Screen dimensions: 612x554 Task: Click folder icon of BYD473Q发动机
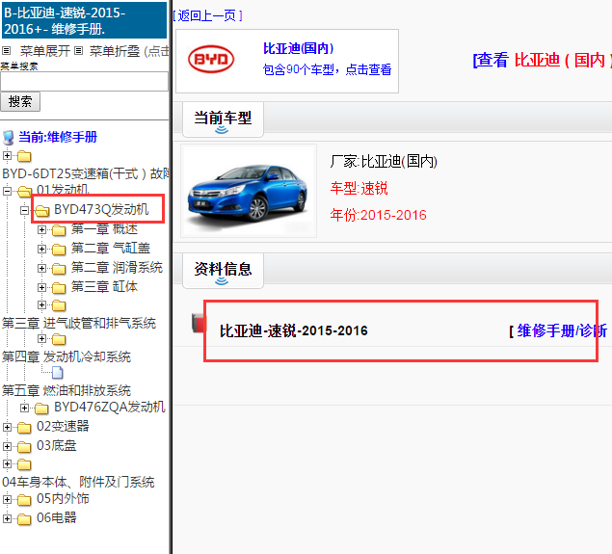41,211
